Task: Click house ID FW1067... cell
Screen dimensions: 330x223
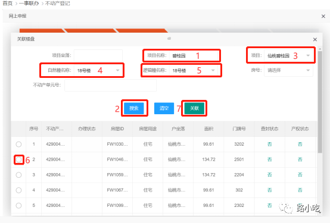Action: click(117, 190)
